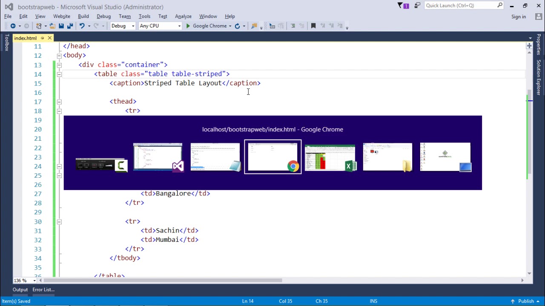Click the Sign in link
This screenshot has height=306, width=545.
(x=519, y=17)
